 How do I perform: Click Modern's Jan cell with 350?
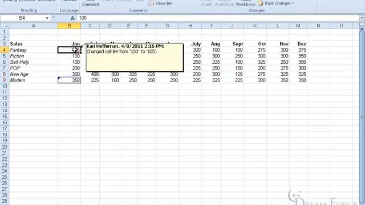coord(69,80)
